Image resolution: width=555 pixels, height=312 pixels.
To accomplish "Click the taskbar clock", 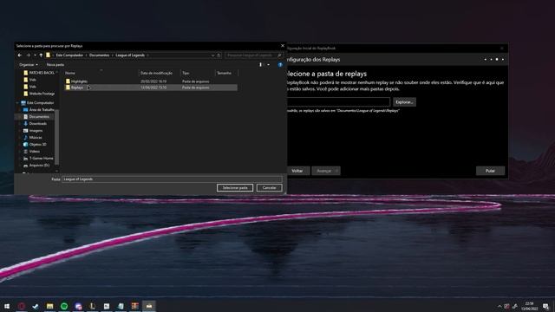I will tap(530, 306).
